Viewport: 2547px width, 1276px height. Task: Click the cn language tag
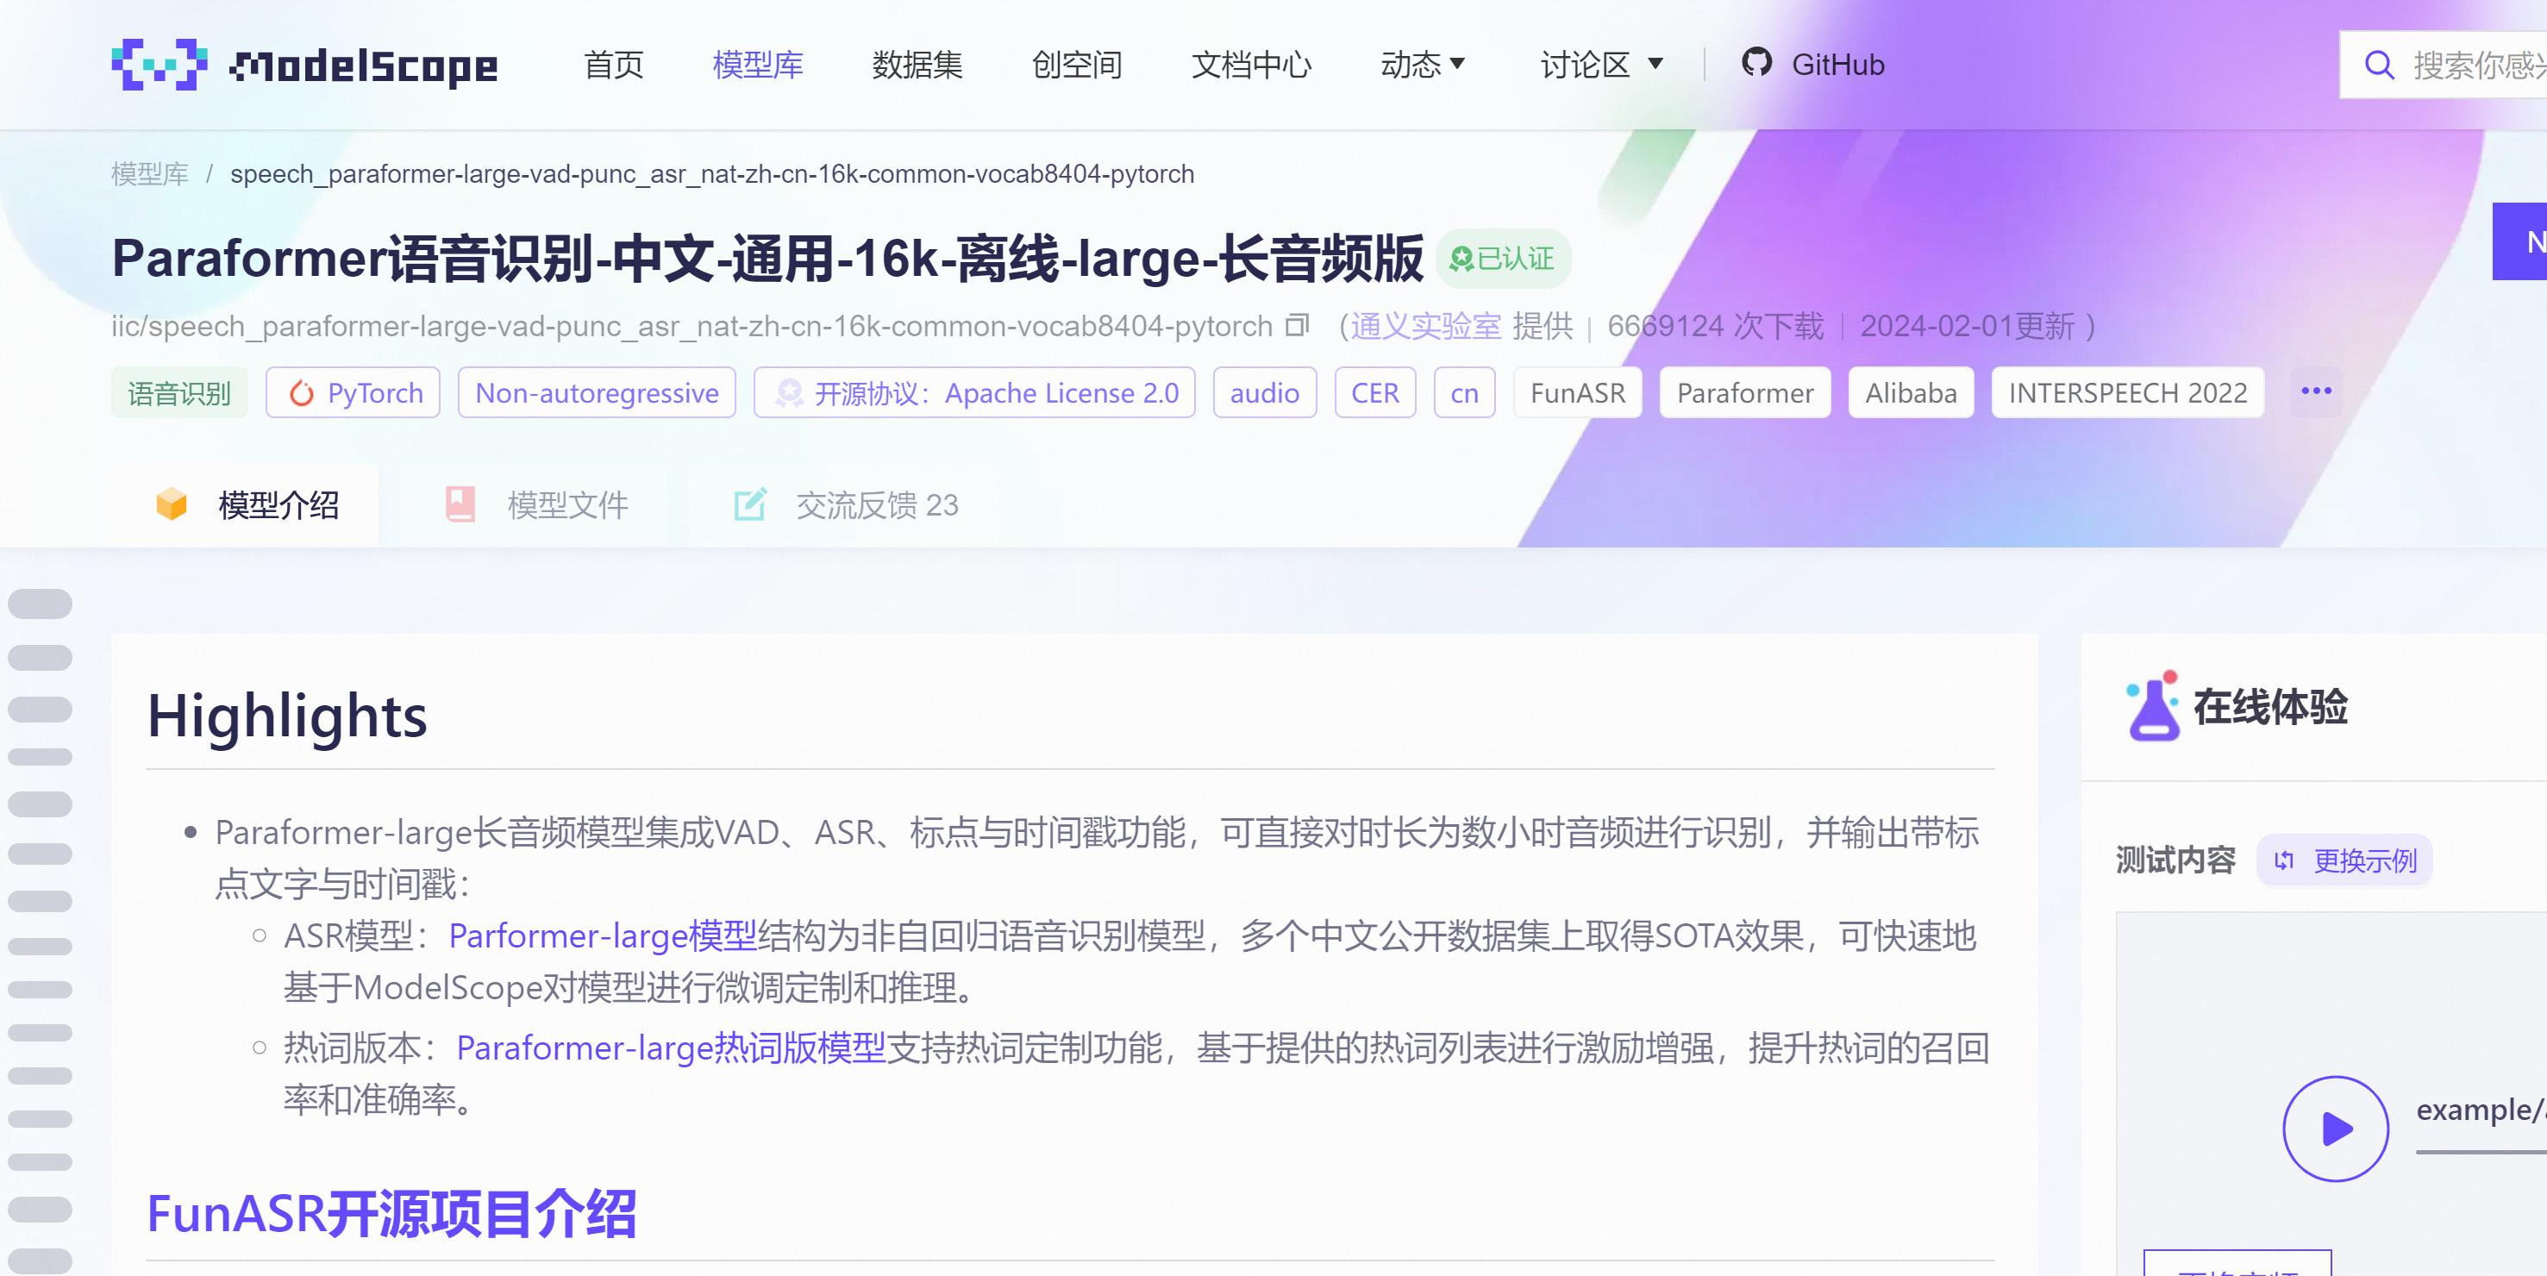click(x=1464, y=393)
